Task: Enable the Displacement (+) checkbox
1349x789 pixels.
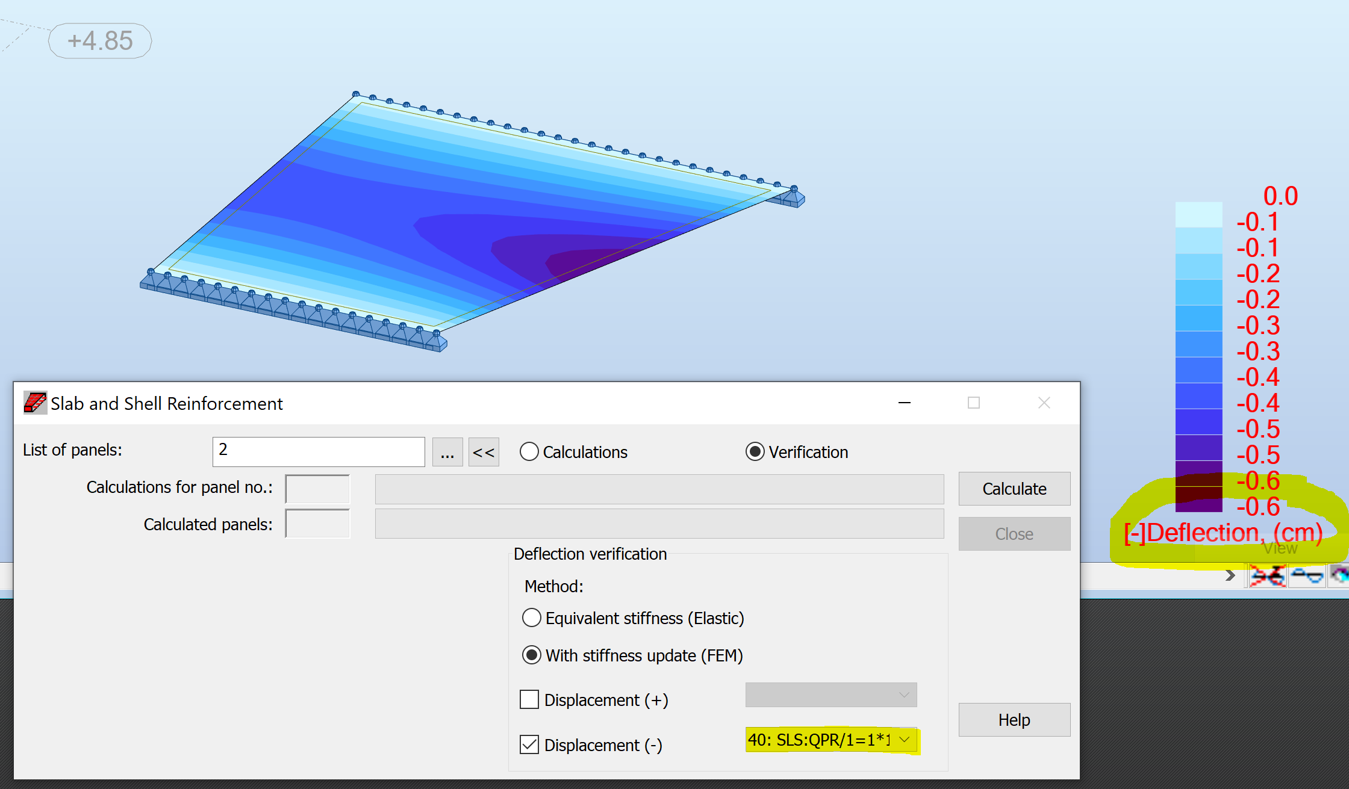Action: (529, 700)
